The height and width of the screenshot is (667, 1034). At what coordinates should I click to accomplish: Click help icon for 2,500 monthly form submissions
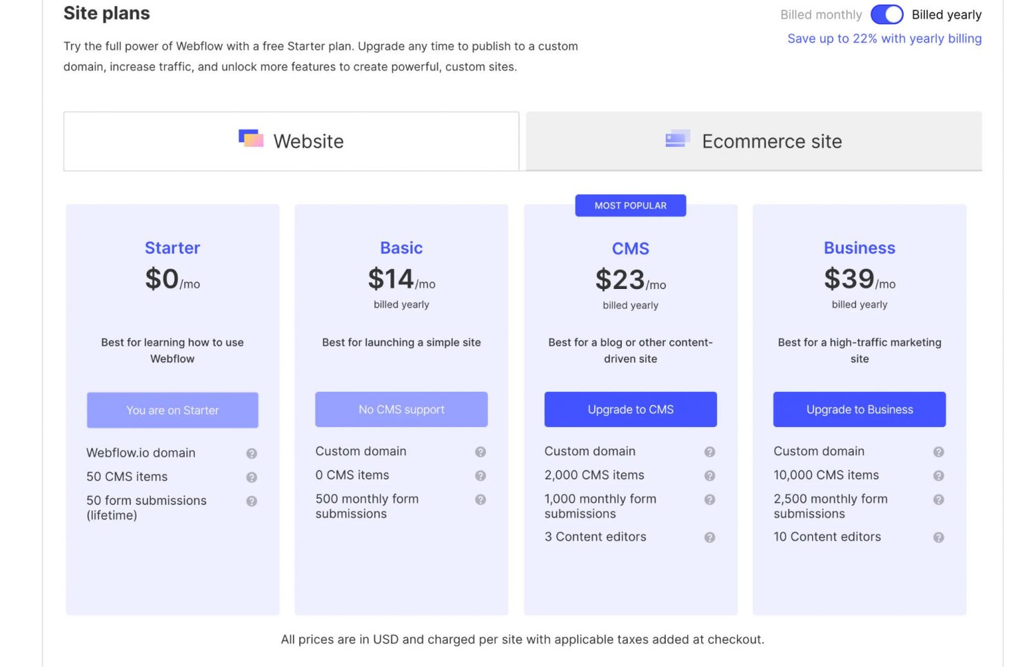pos(938,499)
